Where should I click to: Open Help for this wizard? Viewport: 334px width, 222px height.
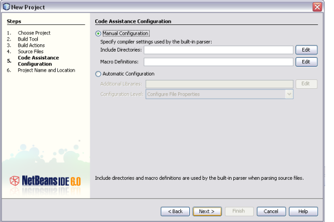tap(303, 211)
